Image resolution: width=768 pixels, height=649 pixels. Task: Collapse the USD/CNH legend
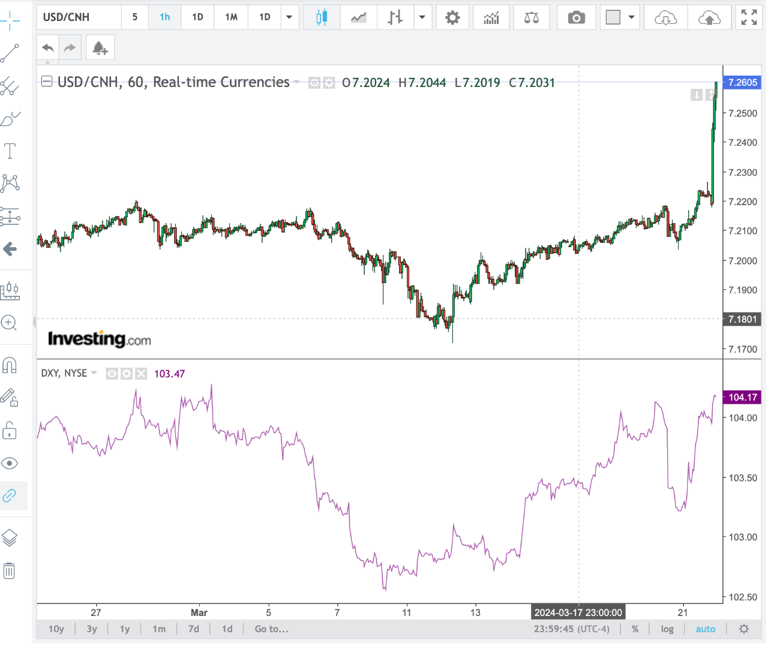click(x=46, y=82)
